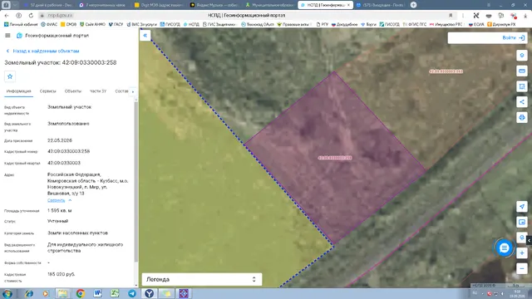Open the map search magnifier tool
The height and width of the screenshot is (299, 532).
522,238
